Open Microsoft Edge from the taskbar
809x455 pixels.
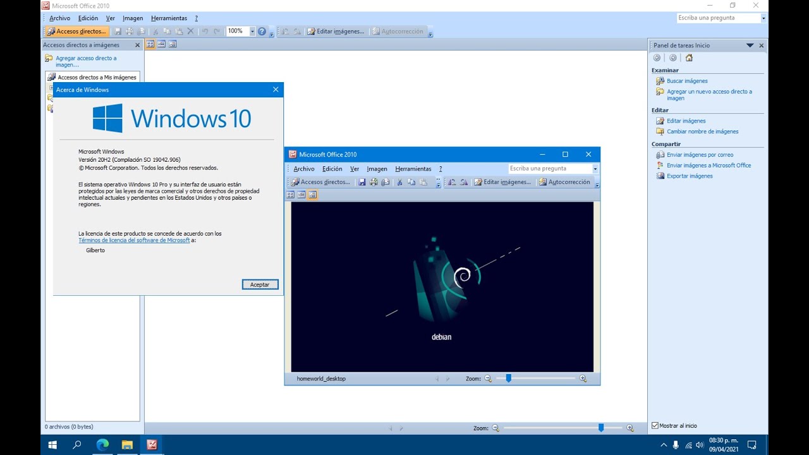[102, 445]
